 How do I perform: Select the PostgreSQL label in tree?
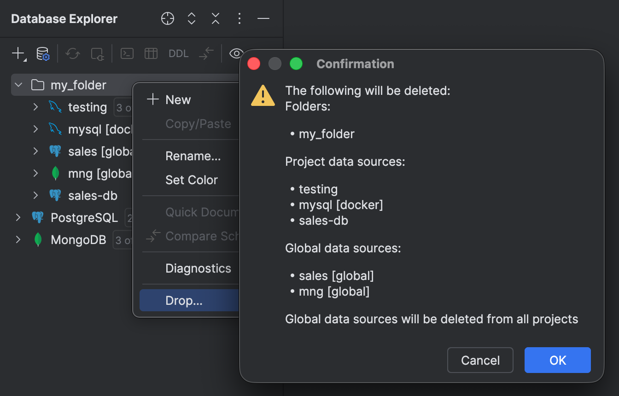click(x=84, y=217)
